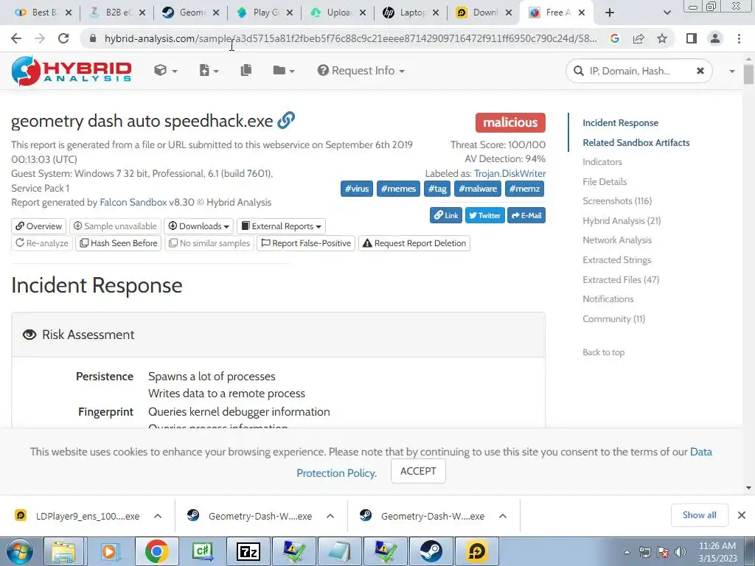Viewport: 755px width, 566px height.
Task: Open Screenshots (116) in sidebar
Action: point(617,201)
